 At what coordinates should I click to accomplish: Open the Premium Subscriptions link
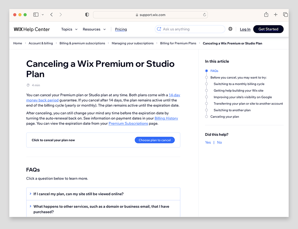pyautogui.click(x=128, y=123)
